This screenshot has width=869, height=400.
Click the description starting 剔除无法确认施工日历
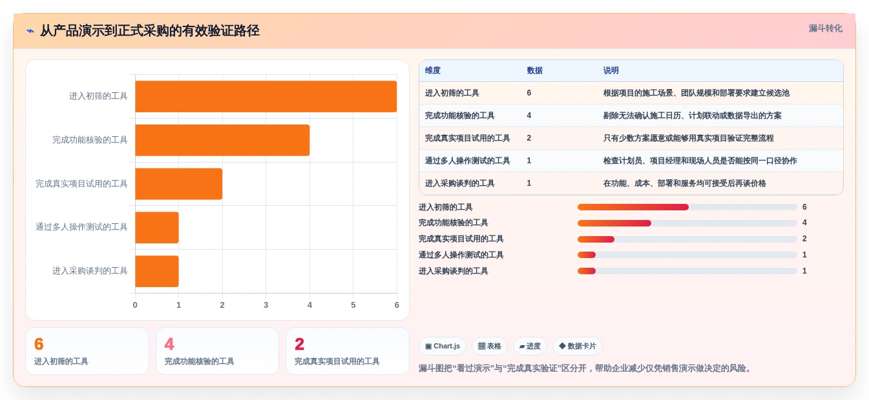693,115
